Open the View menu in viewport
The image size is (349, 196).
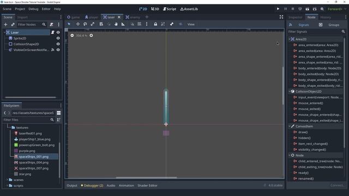191,24
